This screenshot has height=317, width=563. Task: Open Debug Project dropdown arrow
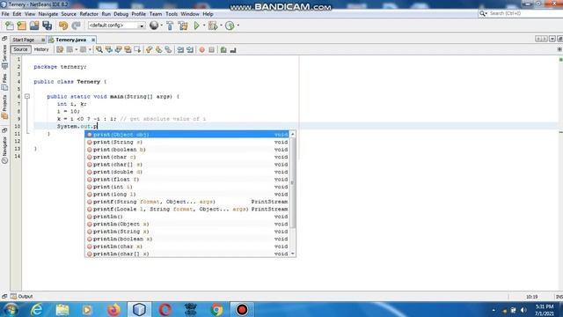(221, 26)
